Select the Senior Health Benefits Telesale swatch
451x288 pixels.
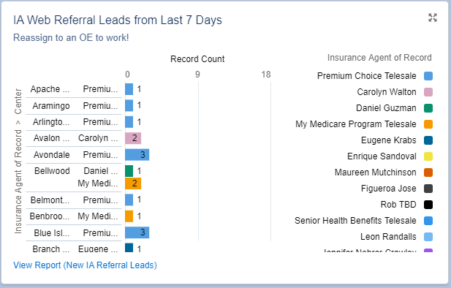pyautogui.click(x=428, y=221)
